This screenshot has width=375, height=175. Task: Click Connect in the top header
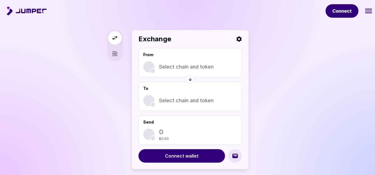(342, 11)
